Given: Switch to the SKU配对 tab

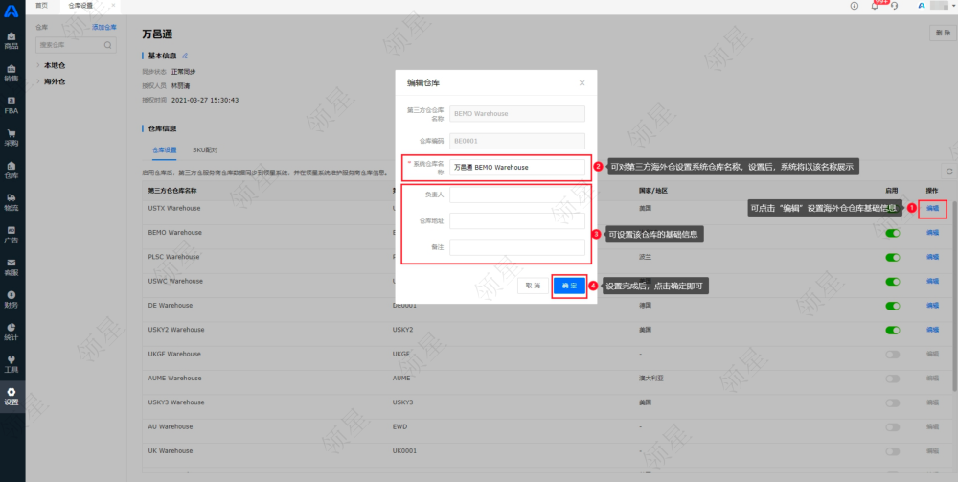Looking at the screenshot, I should (204, 150).
